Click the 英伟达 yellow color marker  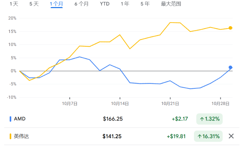click(x=11, y=136)
